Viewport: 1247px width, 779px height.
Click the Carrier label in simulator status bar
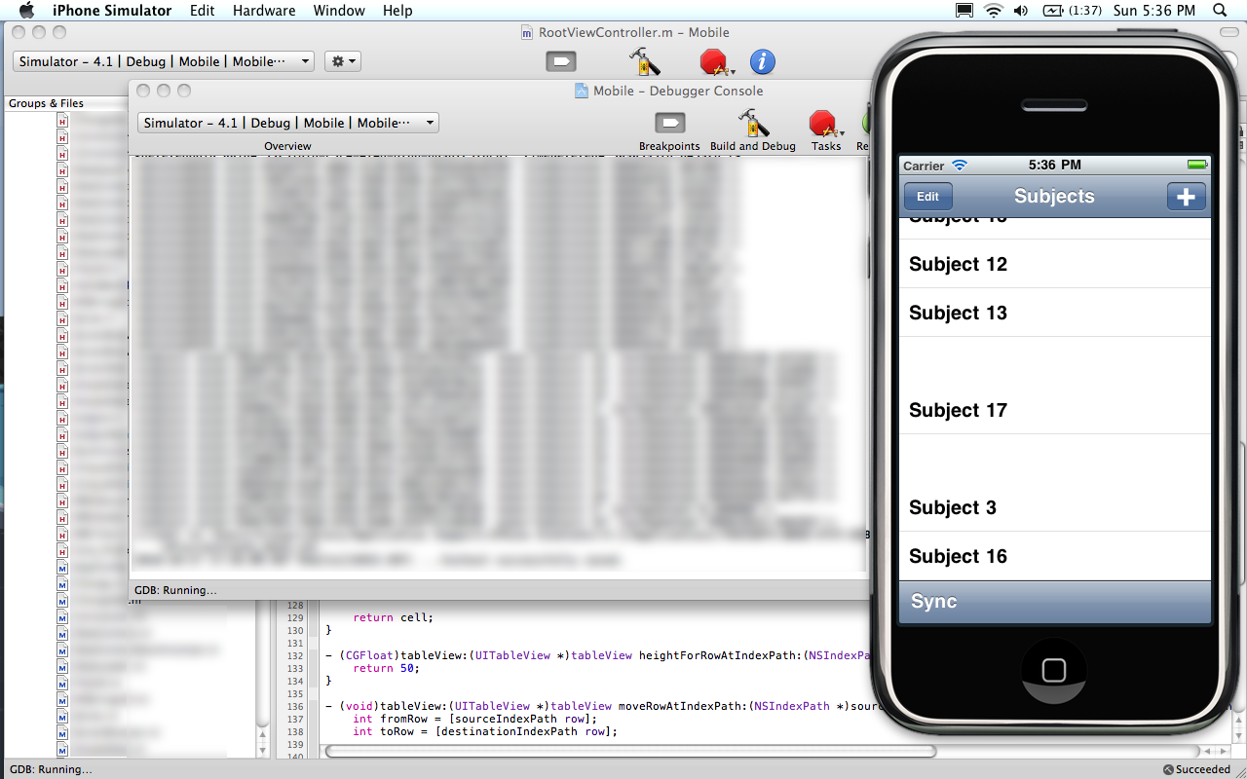pos(924,166)
